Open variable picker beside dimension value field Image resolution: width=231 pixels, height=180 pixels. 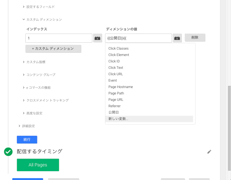click(177, 38)
